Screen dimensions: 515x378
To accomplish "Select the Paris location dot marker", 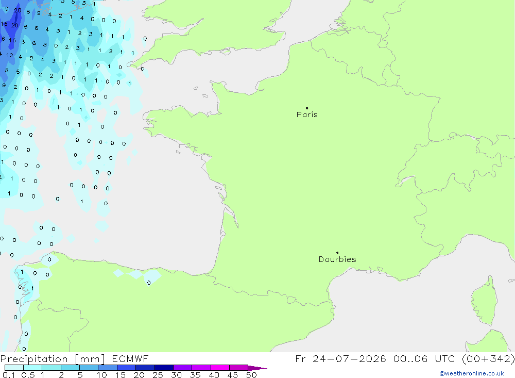I will (x=307, y=108).
